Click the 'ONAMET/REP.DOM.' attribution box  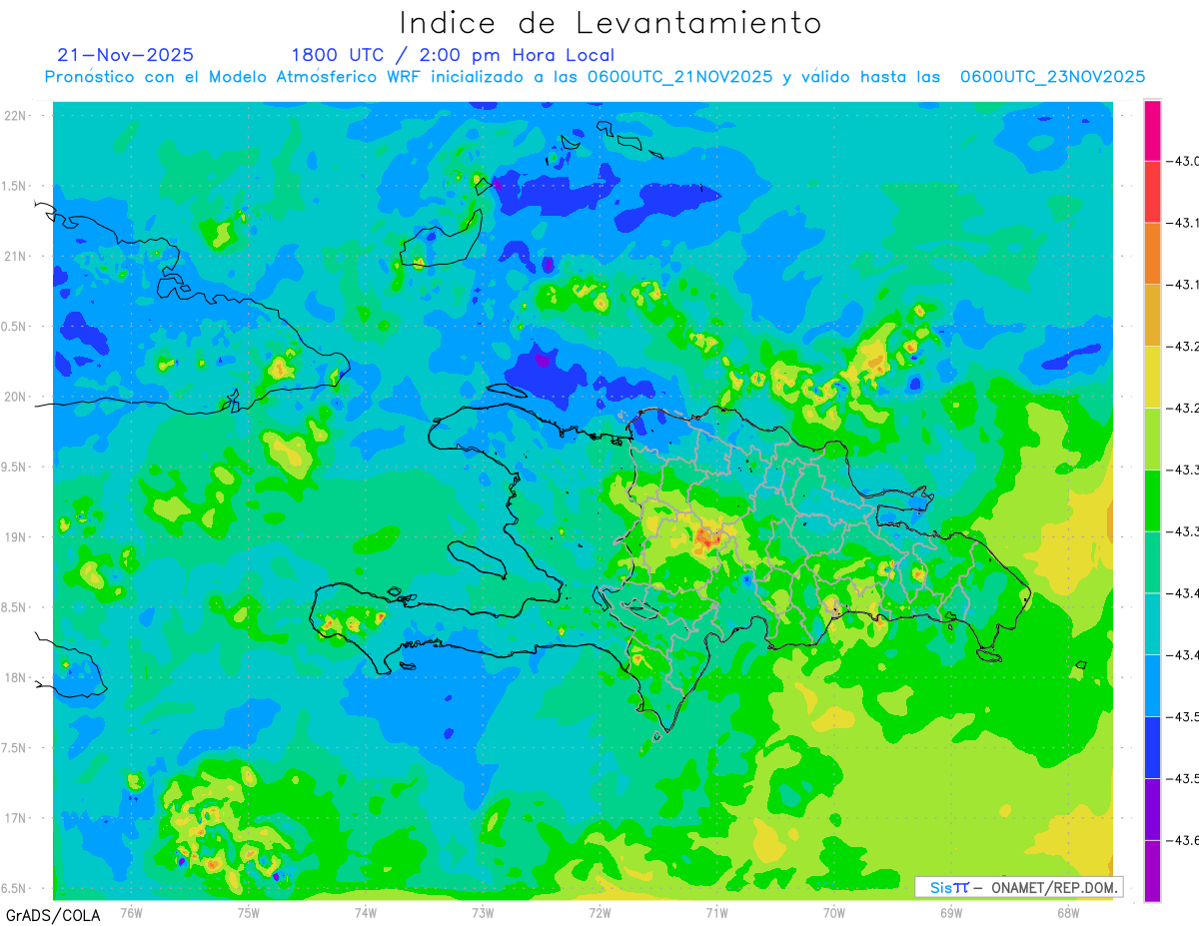tap(1018, 887)
